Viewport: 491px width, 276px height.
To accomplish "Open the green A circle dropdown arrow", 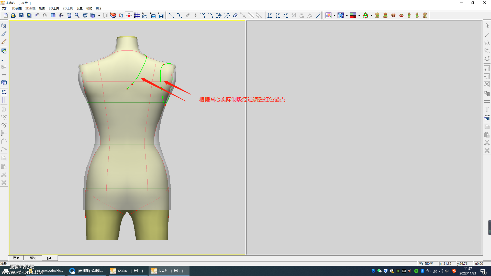I will point(371,16).
